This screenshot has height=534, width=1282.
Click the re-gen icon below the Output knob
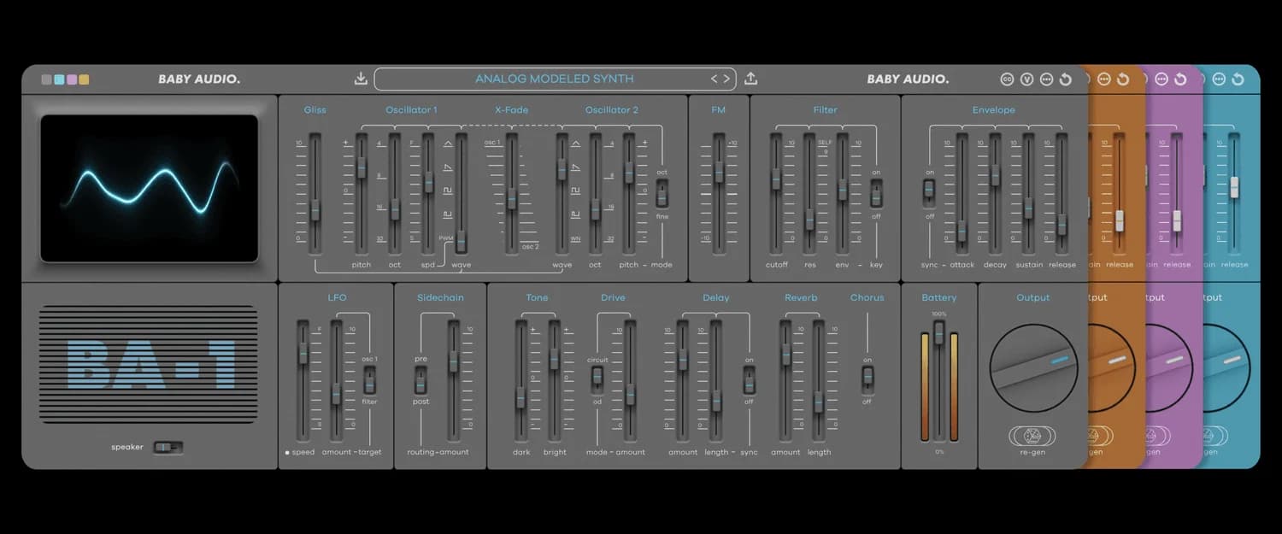tap(1033, 434)
